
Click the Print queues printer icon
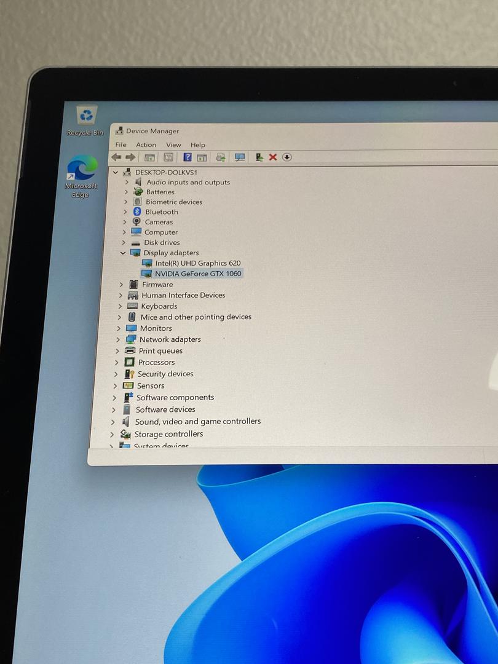click(130, 350)
